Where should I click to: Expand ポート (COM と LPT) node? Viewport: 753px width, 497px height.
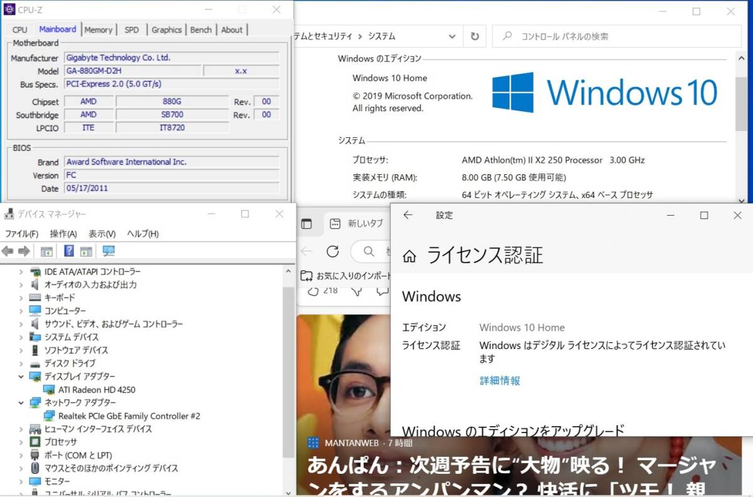[x=21, y=455]
